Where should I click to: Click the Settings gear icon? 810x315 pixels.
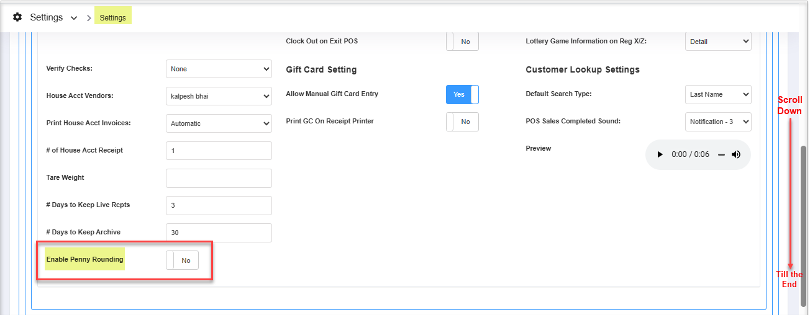point(17,17)
